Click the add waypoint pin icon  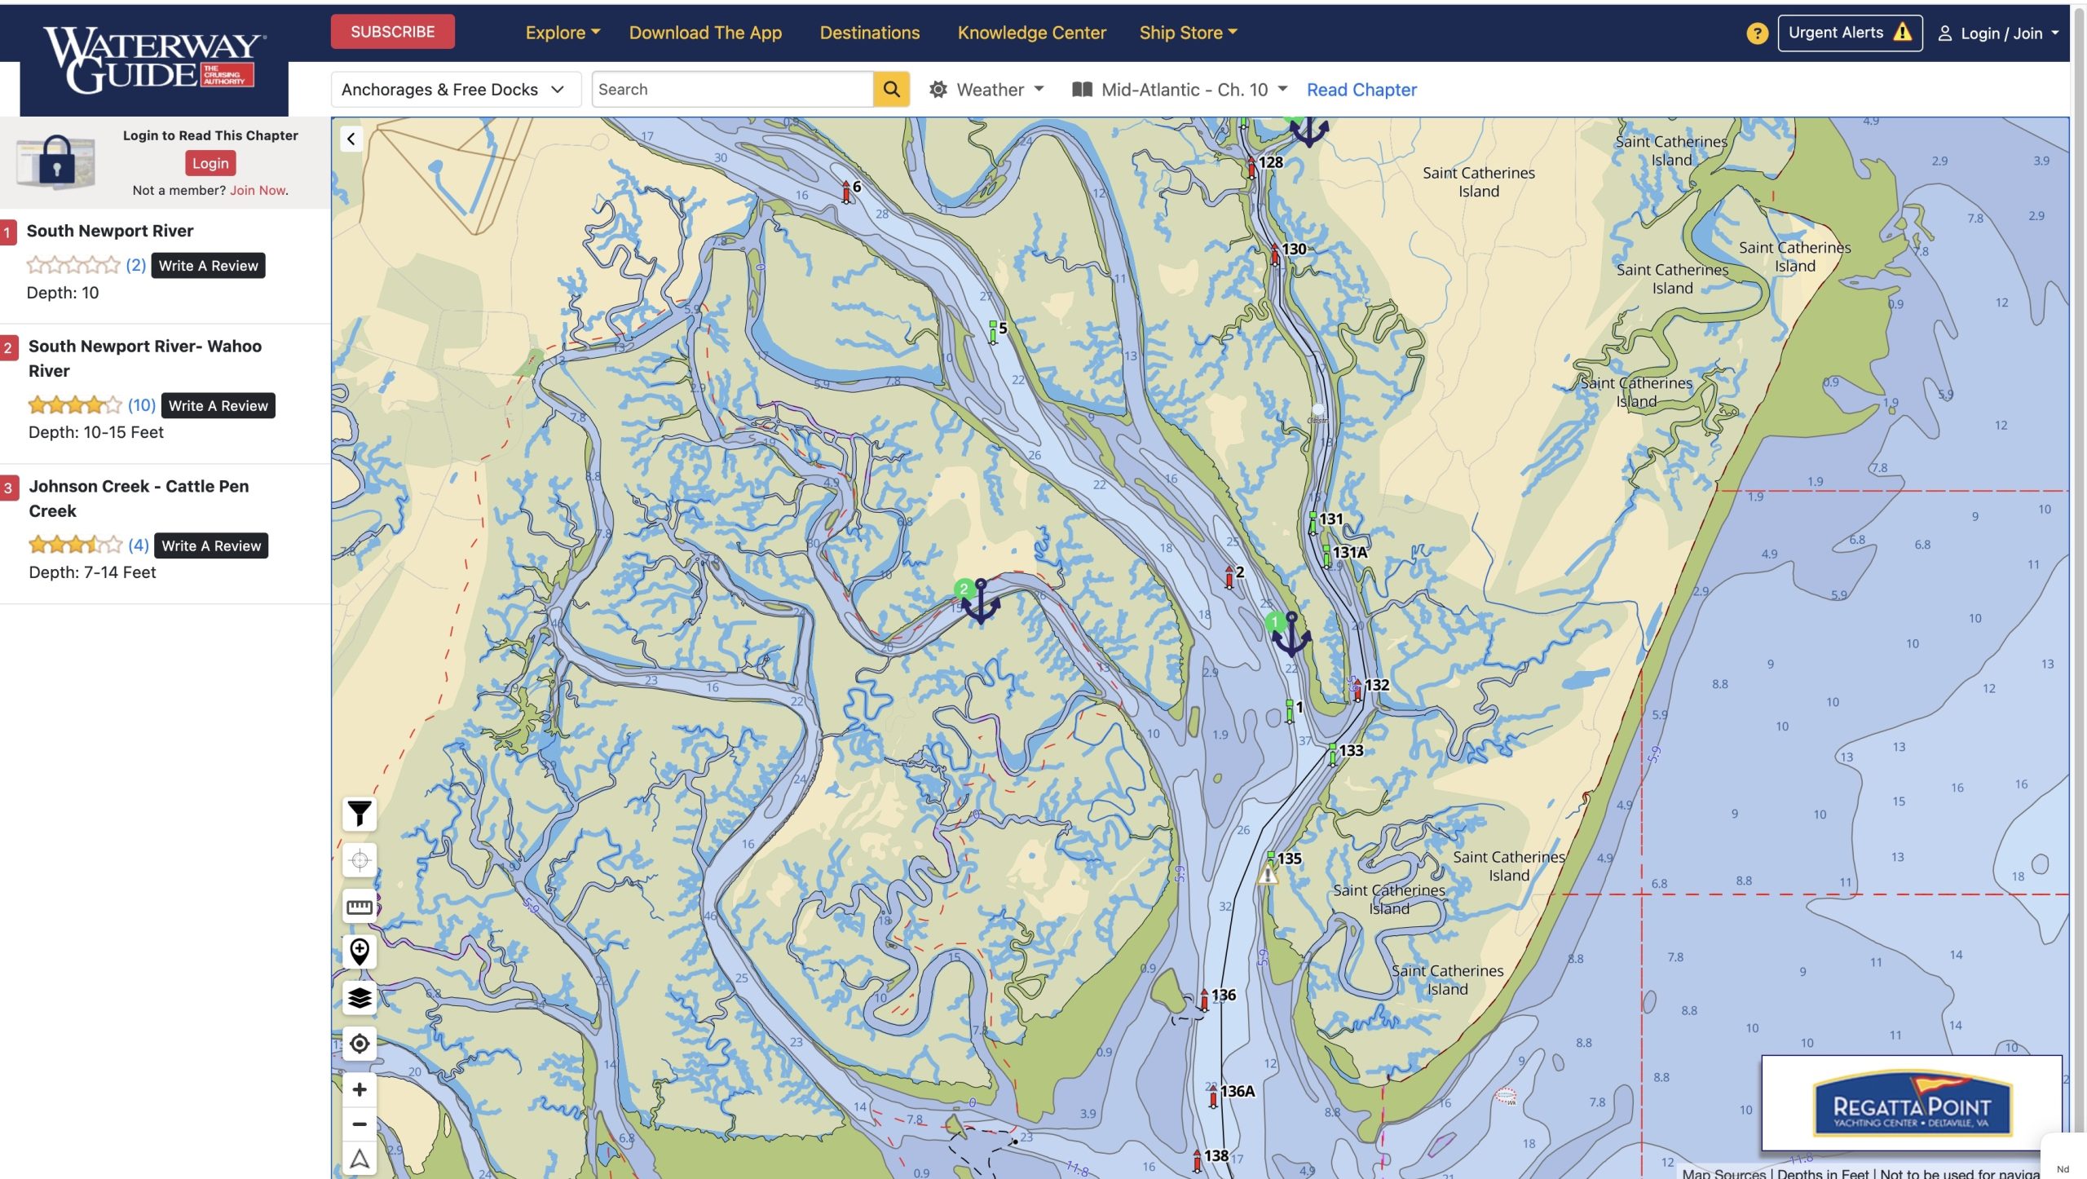click(360, 951)
